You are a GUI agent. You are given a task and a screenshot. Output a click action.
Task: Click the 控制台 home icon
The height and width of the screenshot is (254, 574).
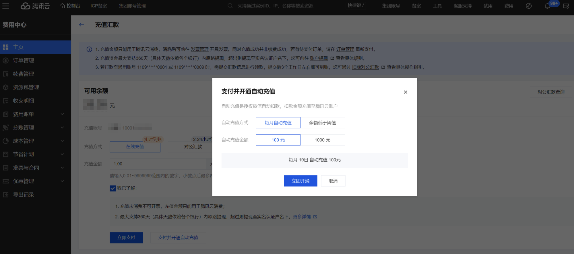click(62, 6)
